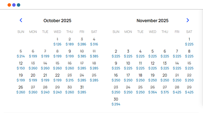
Task: Select October 22 priced $199
Action: click(x=57, y=78)
